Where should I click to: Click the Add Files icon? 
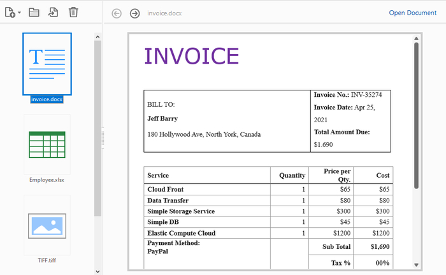pos(10,12)
